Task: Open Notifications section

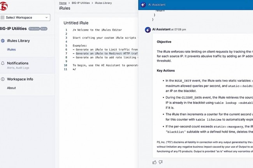Action: point(18,63)
